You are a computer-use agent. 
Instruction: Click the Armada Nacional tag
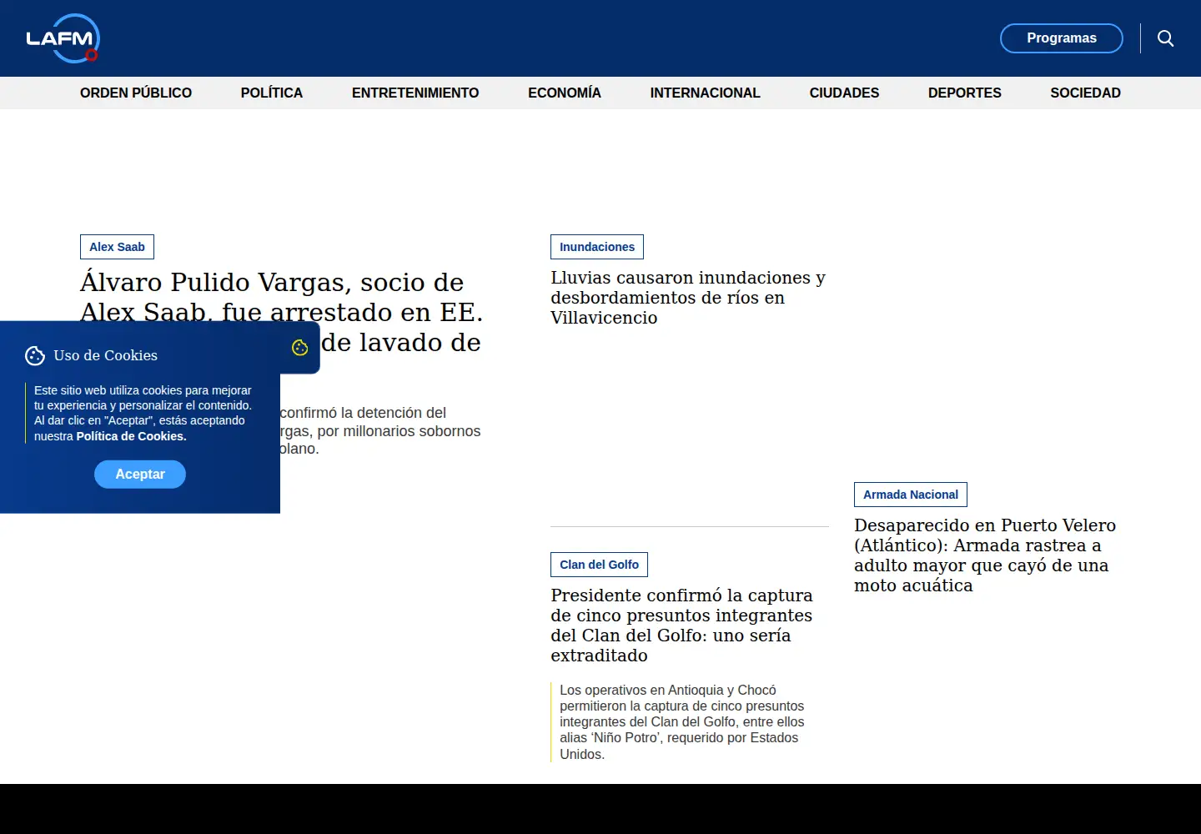pos(911,495)
